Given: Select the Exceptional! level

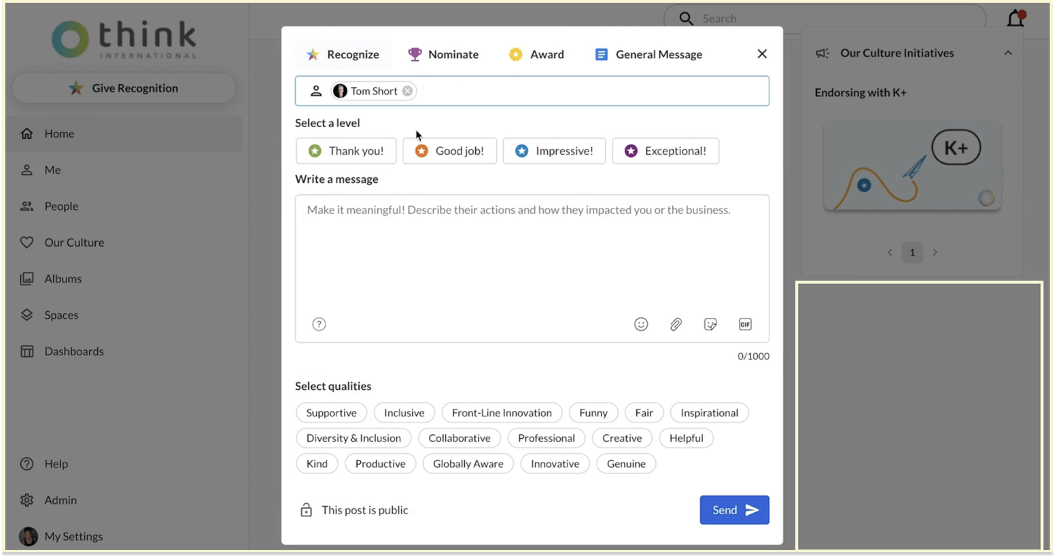Looking at the screenshot, I should (x=665, y=151).
